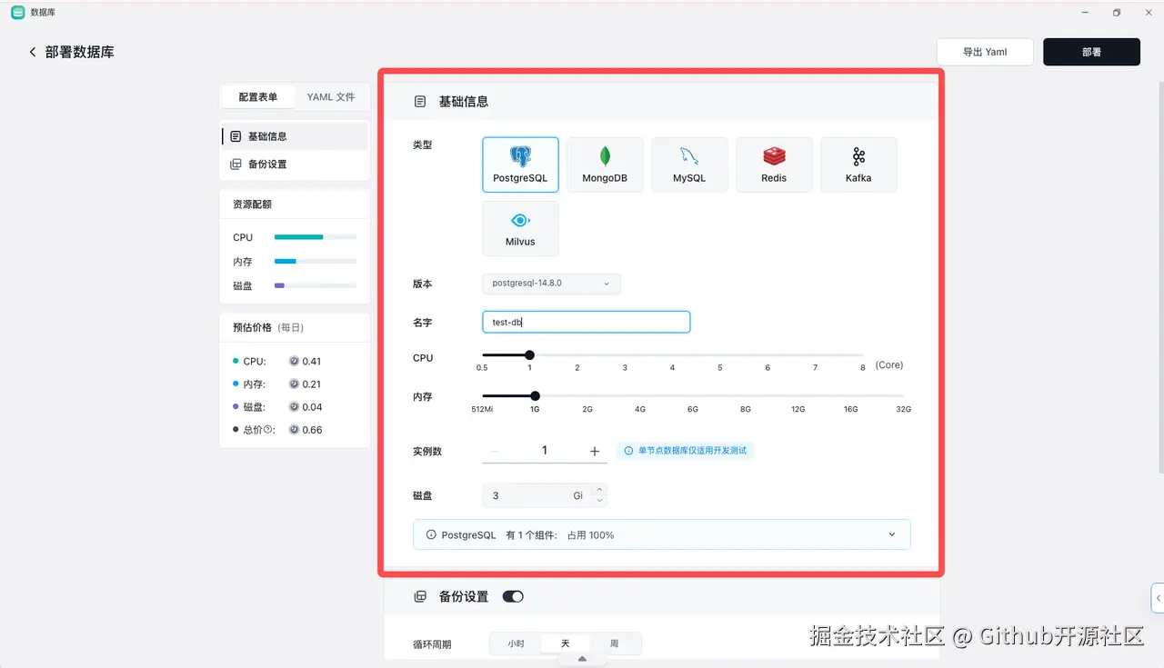1164x668 pixels.
Task: Switch to the YAML 文件 tab
Action: tap(331, 97)
